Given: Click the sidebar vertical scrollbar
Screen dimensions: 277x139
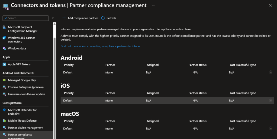Looking at the screenshot, I should click(x=54, y=81).
